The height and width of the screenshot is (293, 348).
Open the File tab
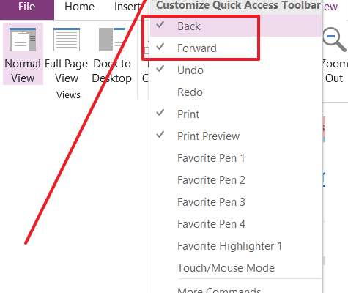pyautogui.click(x=27, y=7)
